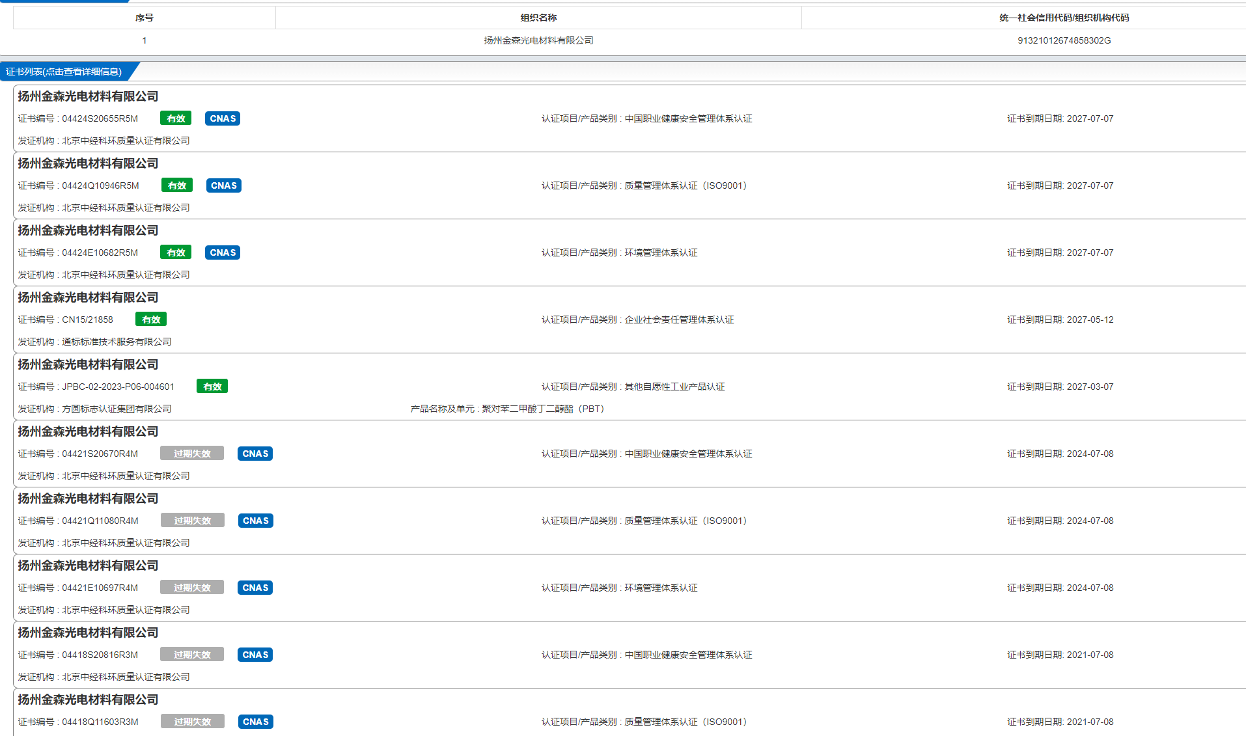Screen dimensions: 1246x736
Task: Click CNAS badge for certificate 04424E10682R5M
Action: coord(223,252)
